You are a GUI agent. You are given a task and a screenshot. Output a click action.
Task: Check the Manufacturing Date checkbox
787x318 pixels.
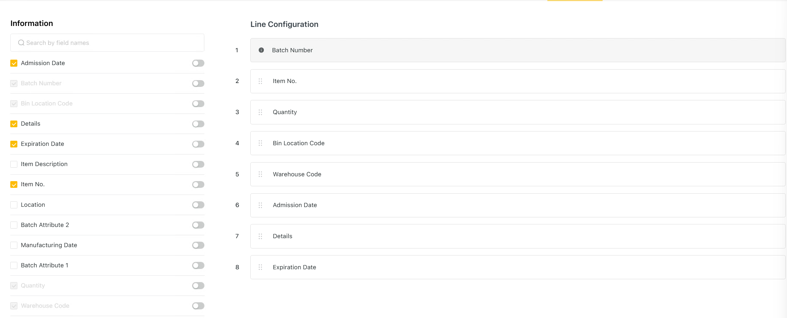(x=14, y=245)
